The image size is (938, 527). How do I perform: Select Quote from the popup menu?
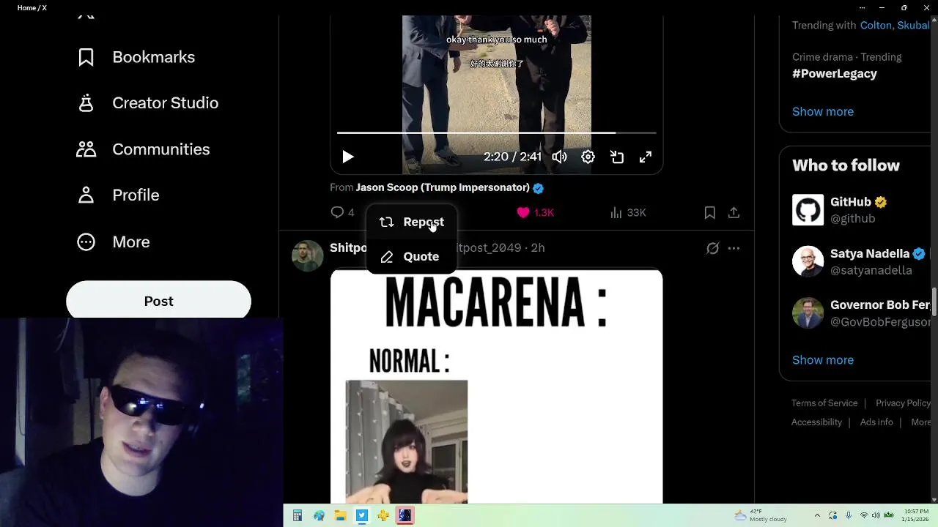tap(412, 256)
